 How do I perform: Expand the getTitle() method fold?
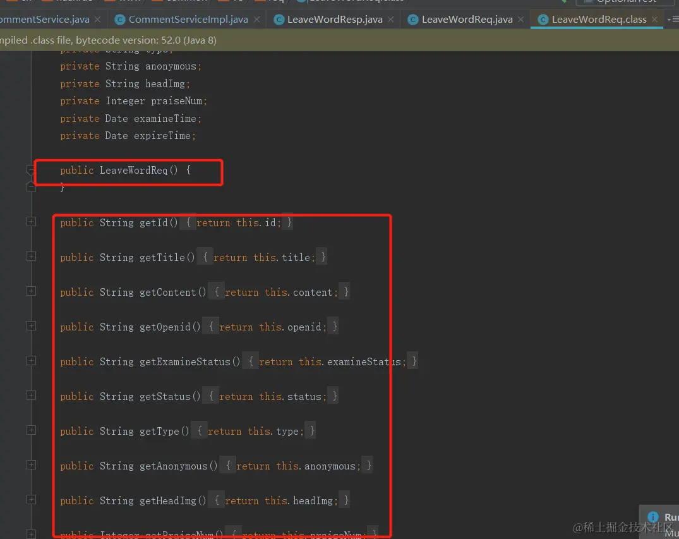point(31,257)
